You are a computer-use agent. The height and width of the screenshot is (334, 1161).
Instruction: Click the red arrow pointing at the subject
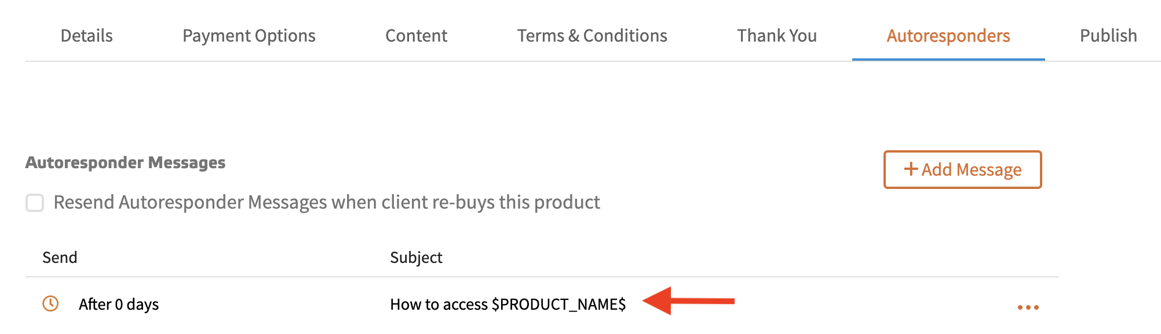[x=688, y=301]
